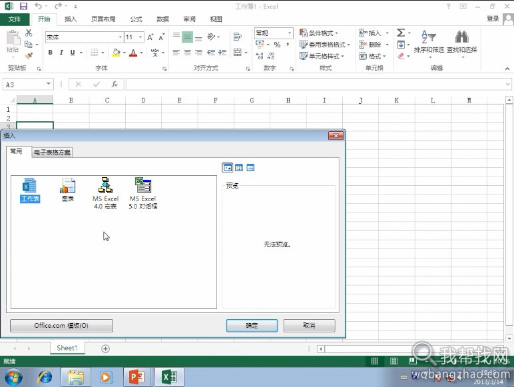This screenshot has height=387, width=514.
Task: Click the Cut scissors icon
Action: coord(29,33)
